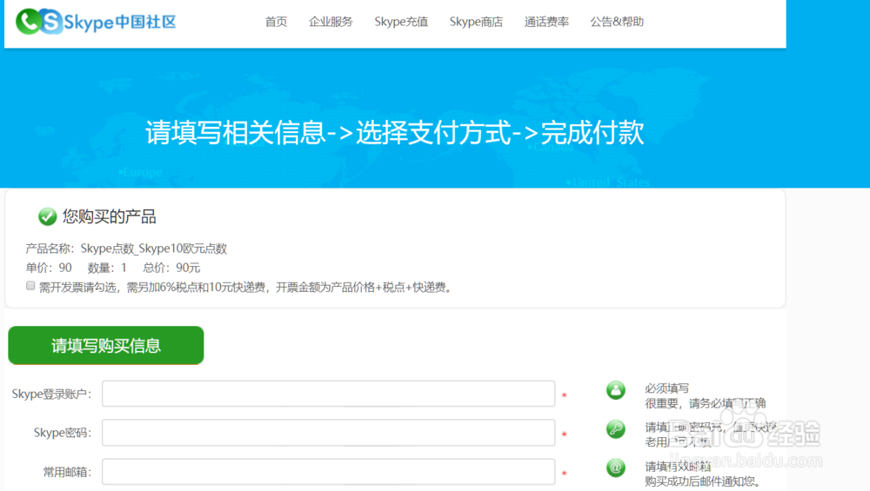Open the 首页 menu item
The height and width of the screenshot is (491, 870).
[x=276, y=22]
